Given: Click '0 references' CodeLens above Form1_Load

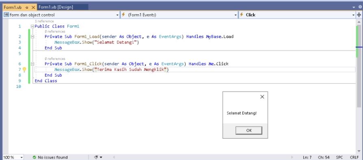Looking at the screenshot, I should pos(55,32).
